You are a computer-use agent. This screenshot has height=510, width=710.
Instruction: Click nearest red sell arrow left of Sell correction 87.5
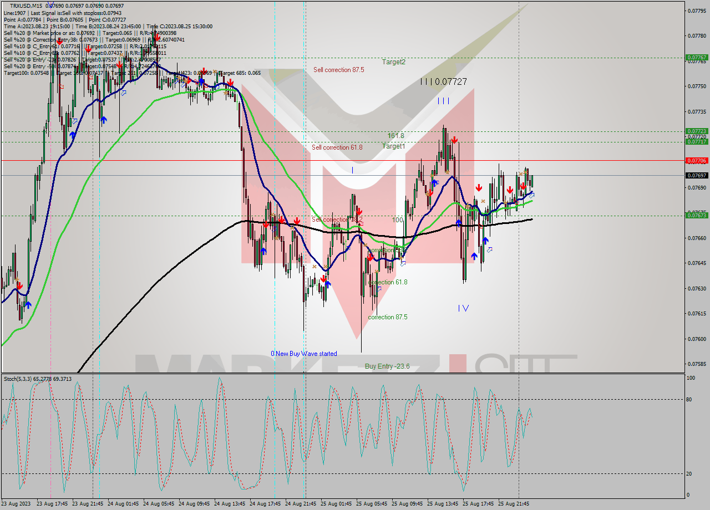[230, 83]
